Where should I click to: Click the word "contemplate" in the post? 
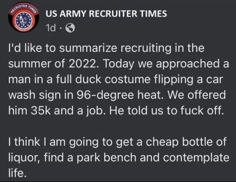[196, 158]
